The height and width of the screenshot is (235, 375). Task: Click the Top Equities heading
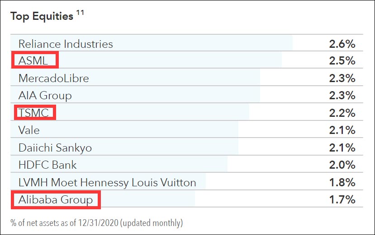tap(42, 17)
